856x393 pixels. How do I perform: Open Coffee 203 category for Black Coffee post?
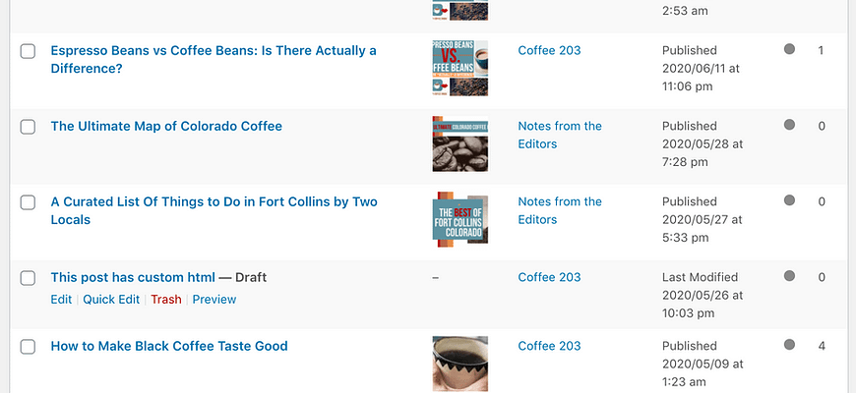(549, 346)
